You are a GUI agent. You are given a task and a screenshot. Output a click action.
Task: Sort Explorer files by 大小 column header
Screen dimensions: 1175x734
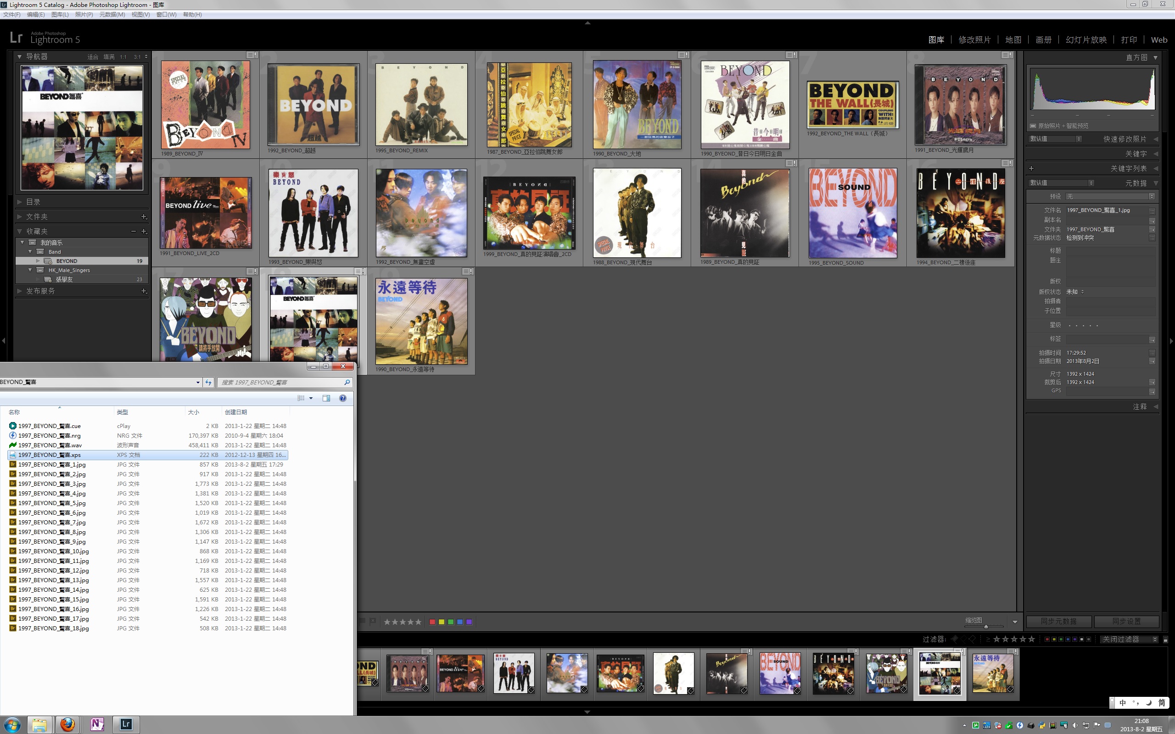tap(203, 412)
